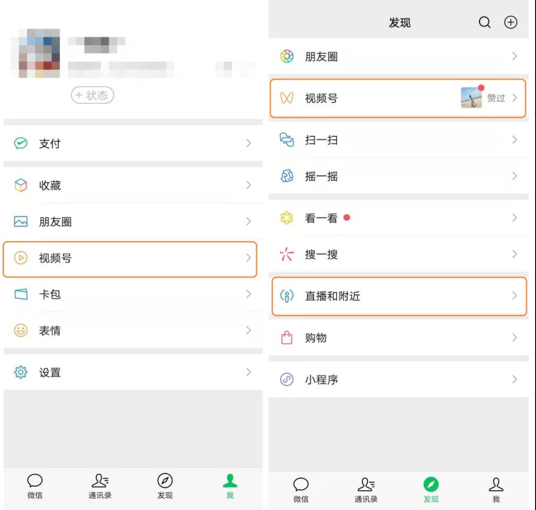Tap the 摇一摇 shake icon

[x=287, y=176]
